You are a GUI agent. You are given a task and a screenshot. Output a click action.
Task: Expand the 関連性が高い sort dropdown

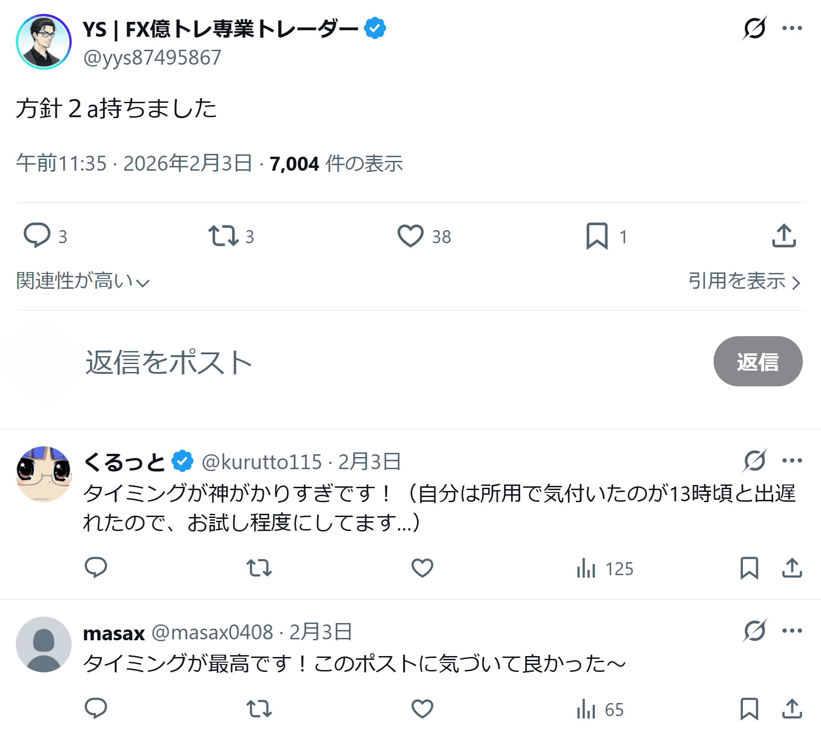[83, 281]
